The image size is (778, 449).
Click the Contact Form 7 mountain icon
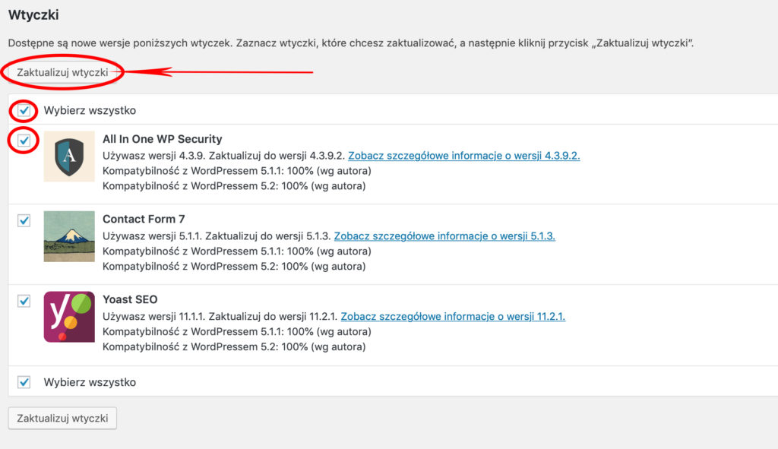coord(69,236)
